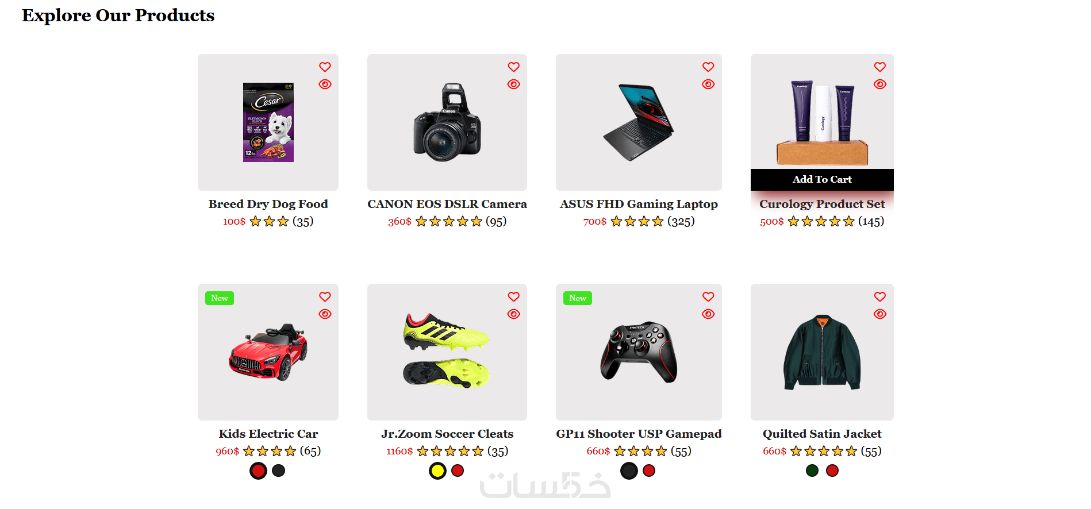The height and width of the screenshot is (509, 1091).
Task: Click heart icon on Curology Product Set
Action: click(x=879, y=67)
